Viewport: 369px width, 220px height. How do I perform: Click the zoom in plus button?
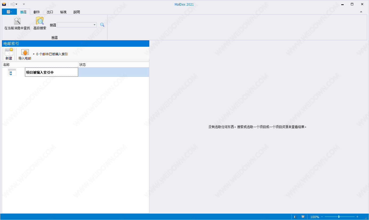coord(357,217)
